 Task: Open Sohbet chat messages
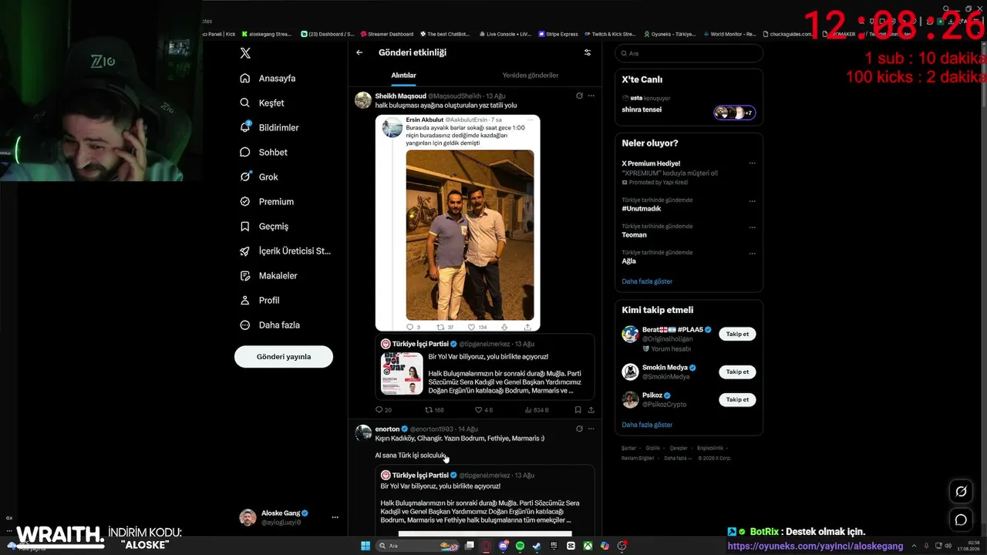coord(263,152)
